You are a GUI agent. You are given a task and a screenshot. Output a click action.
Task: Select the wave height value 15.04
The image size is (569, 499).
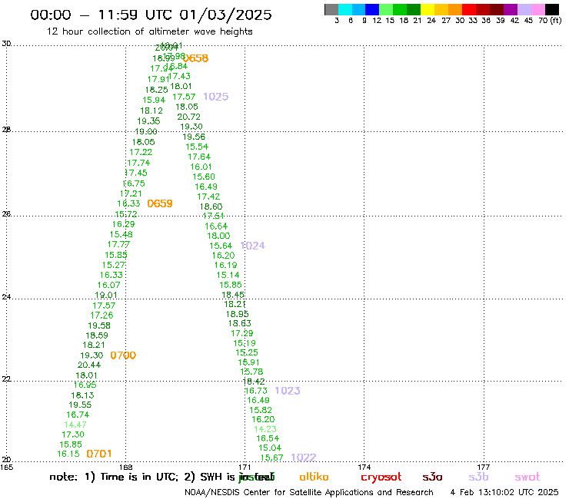pyautogui.click(x=270, y=448)
